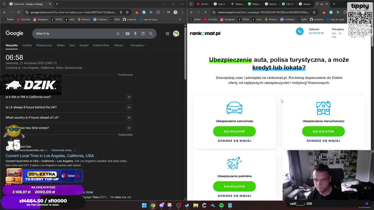374x210 pixels.
Task: Click the rankomat.pl logo
Action: pyautogui.click(x=205, y=33)
